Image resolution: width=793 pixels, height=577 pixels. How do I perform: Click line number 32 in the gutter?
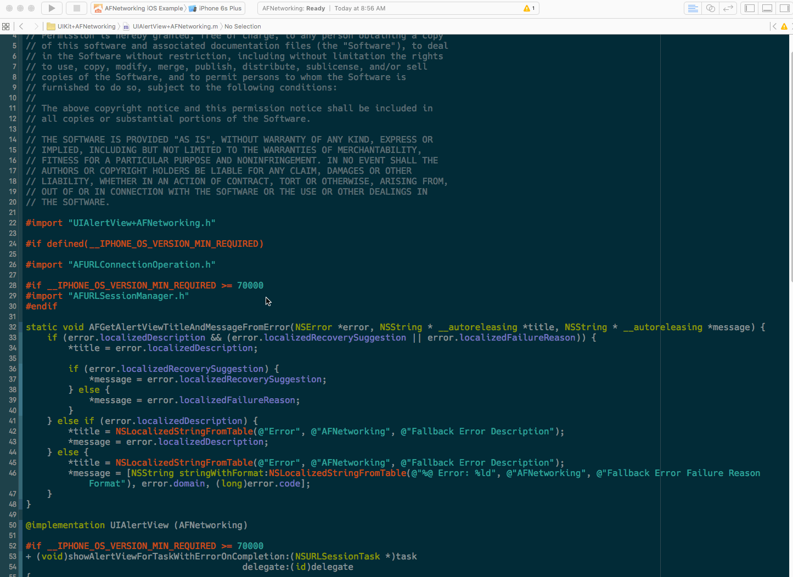click(x=12, y=327)
